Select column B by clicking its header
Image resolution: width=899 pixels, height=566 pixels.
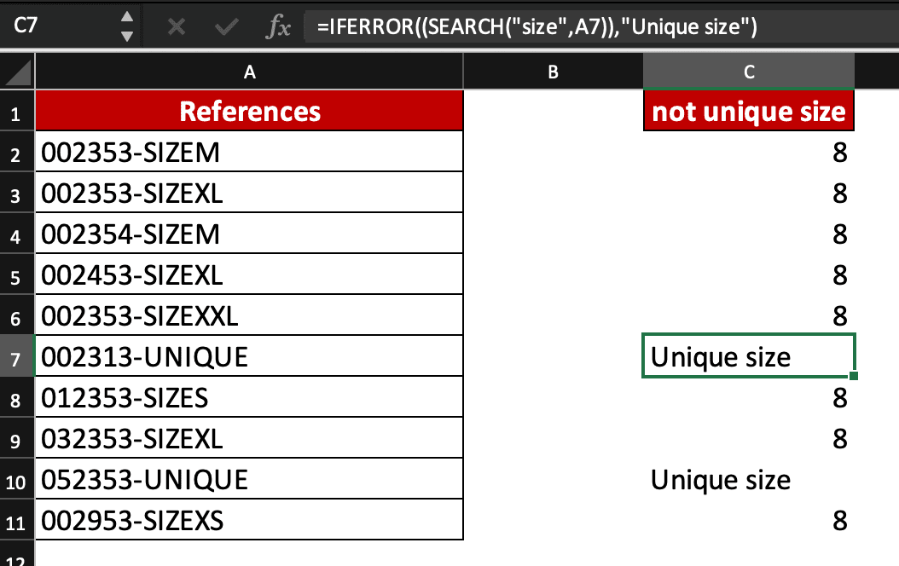(x=553, y=72)
